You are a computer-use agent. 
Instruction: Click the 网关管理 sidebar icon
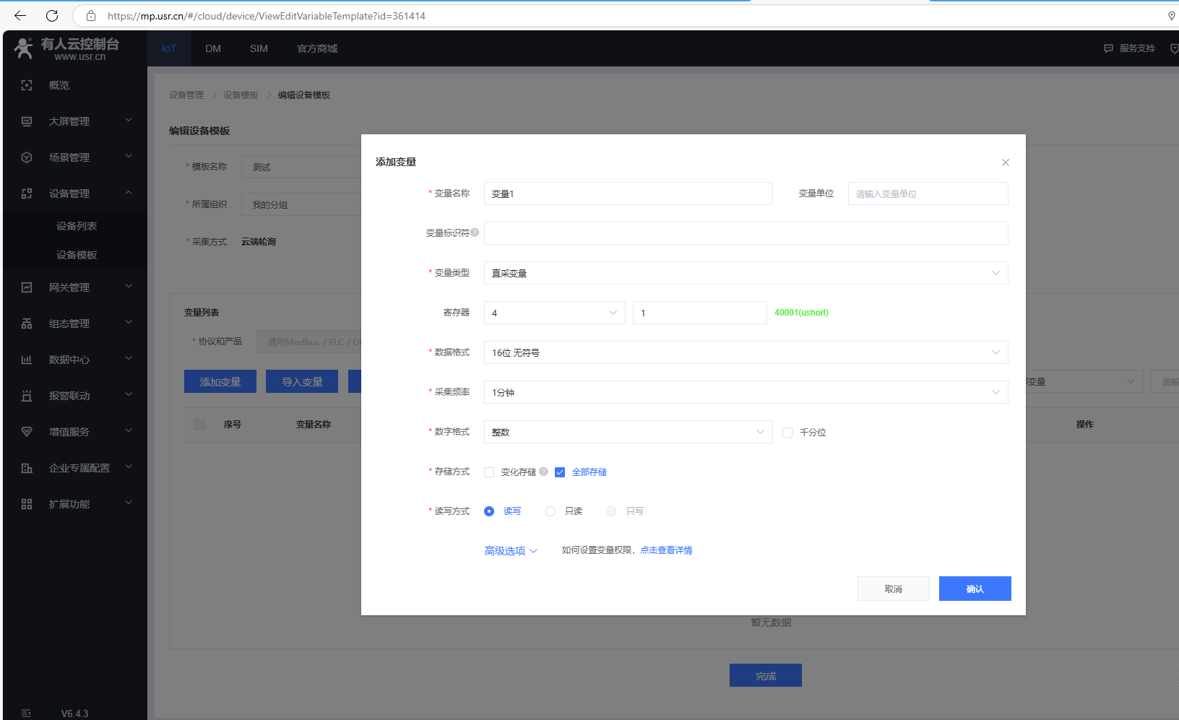tap(27, 287)
